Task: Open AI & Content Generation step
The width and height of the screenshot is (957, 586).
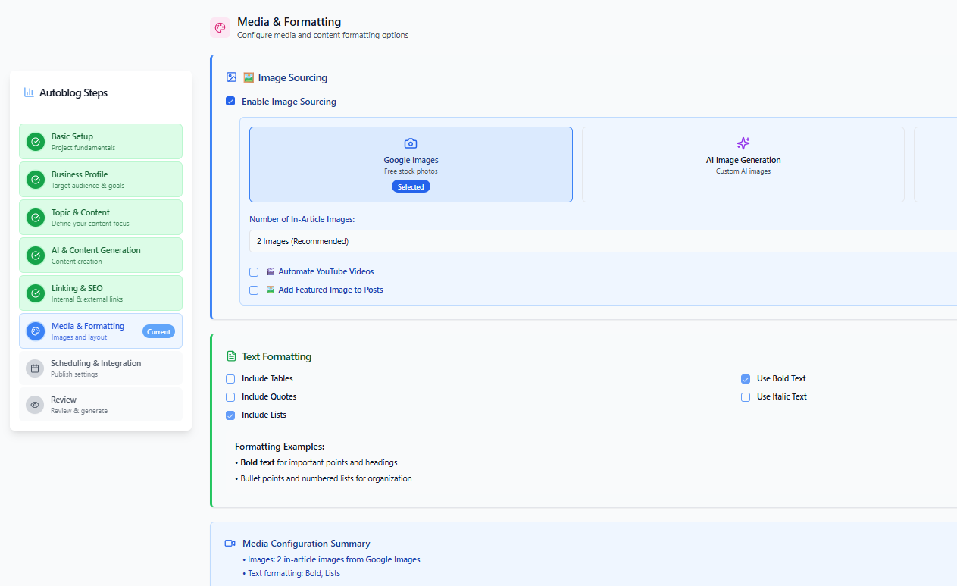Action: 101,255
